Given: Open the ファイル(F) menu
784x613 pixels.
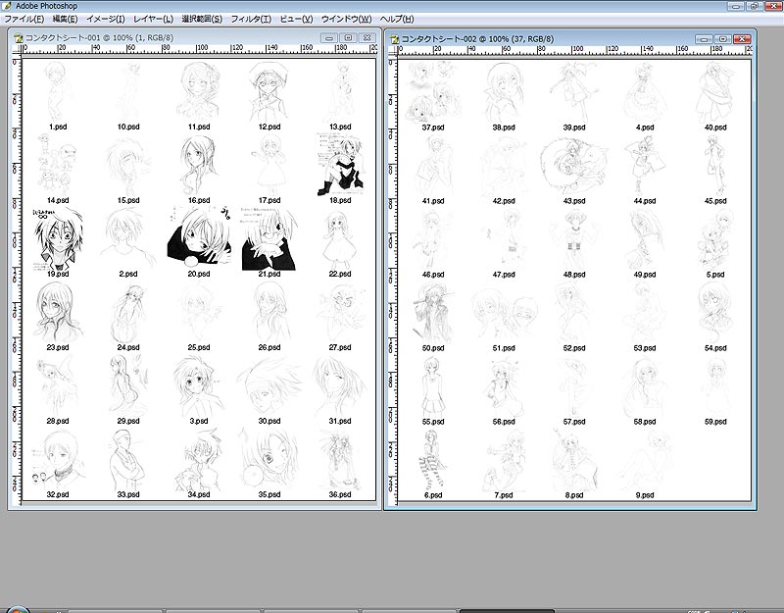Looking at the screenshot, I should (x=24, y=20).
